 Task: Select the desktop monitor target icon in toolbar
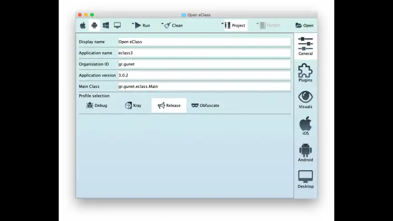[x=117, y=25]
